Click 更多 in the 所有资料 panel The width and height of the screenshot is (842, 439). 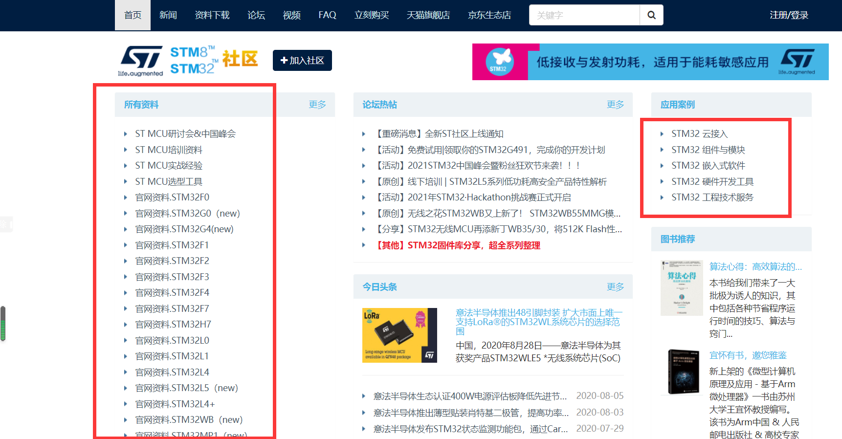(317, 105)
